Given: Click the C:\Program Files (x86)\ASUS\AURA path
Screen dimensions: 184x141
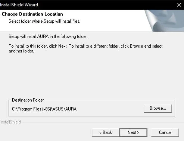Looking at the screenshot, I should click(x=44, y=109).
